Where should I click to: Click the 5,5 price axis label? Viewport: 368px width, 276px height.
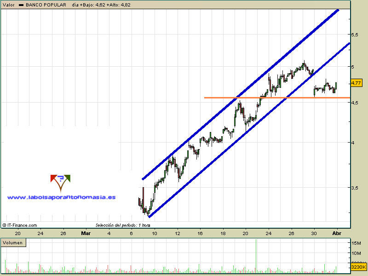click(355, 34)
